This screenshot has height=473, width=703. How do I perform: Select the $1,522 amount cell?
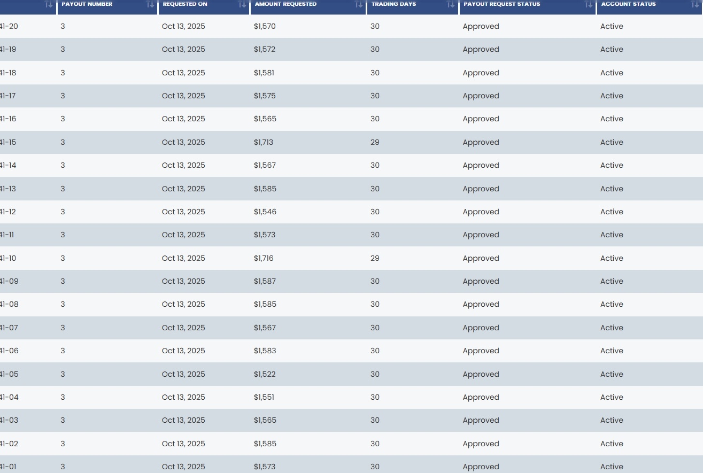(x=265, y=374)
